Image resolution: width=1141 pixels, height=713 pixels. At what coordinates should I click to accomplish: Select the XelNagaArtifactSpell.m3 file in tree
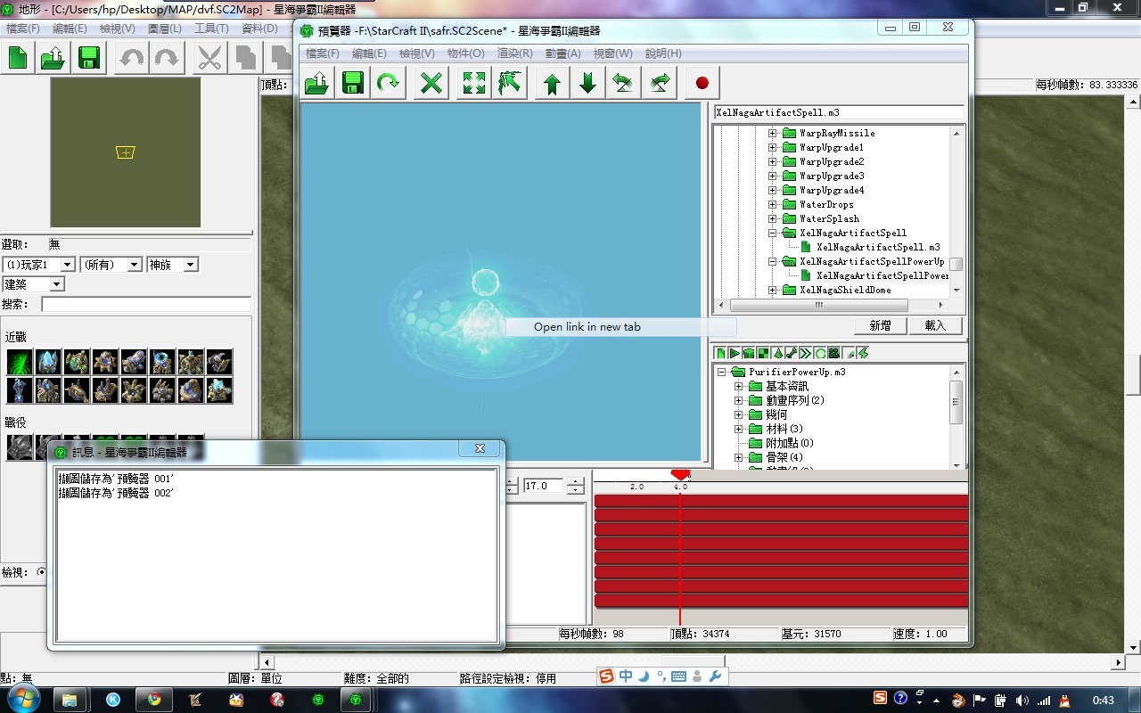click(878, 247)
